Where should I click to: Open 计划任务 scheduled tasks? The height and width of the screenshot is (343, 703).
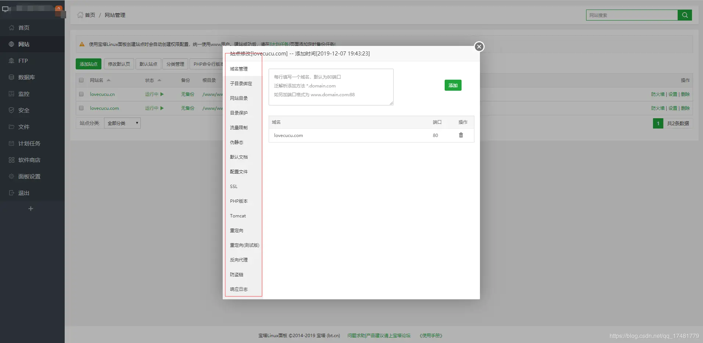(x=28, y=143)
